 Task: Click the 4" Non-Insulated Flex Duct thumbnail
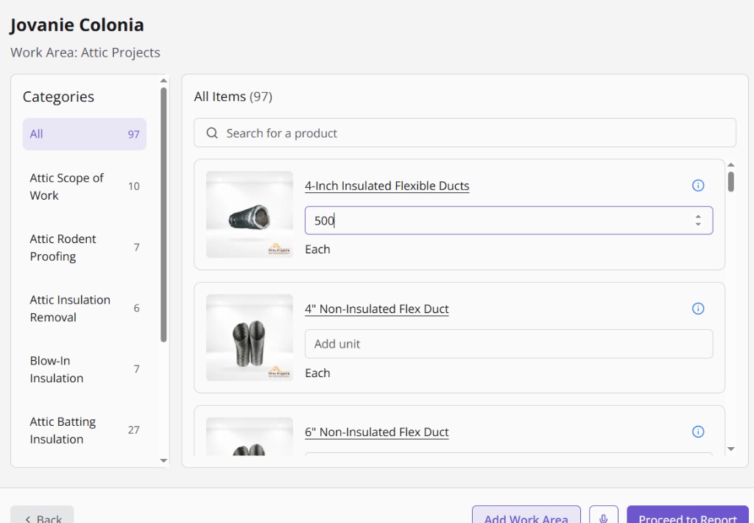pyautogui.click(x=250, y=338)
